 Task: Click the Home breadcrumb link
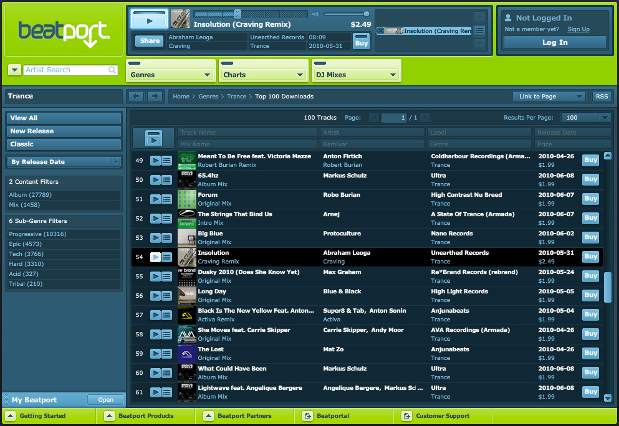[x=181, y=97]
